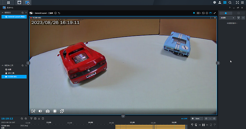Open the user account menu
Screen dimensions: 246x129
click(220, 2)
